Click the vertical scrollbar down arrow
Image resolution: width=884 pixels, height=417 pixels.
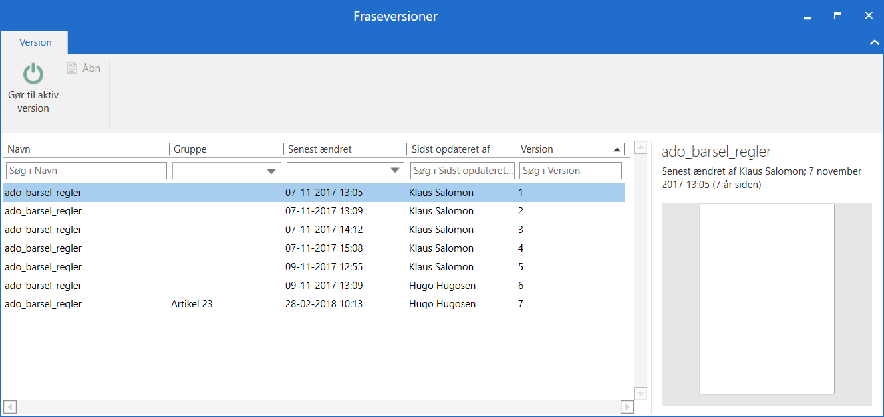point(641,394)
